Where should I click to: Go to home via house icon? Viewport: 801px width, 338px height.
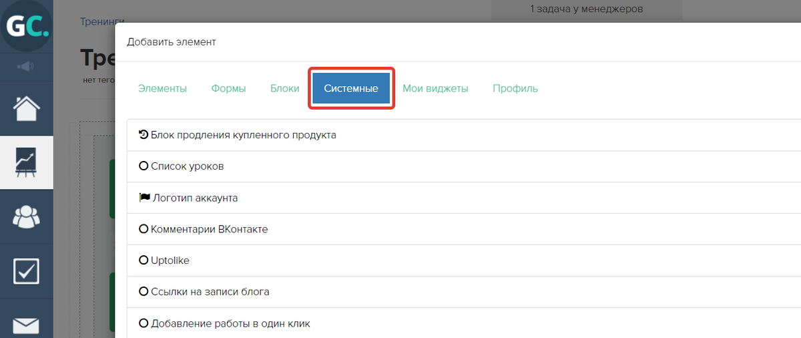(x=27, y=108)
